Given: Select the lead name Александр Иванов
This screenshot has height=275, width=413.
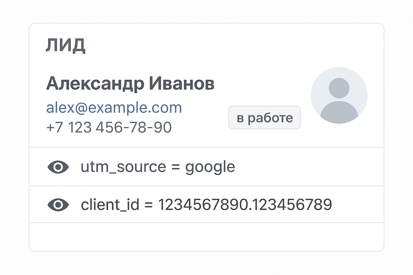Looking at the screenshot, I should point(130,83).
